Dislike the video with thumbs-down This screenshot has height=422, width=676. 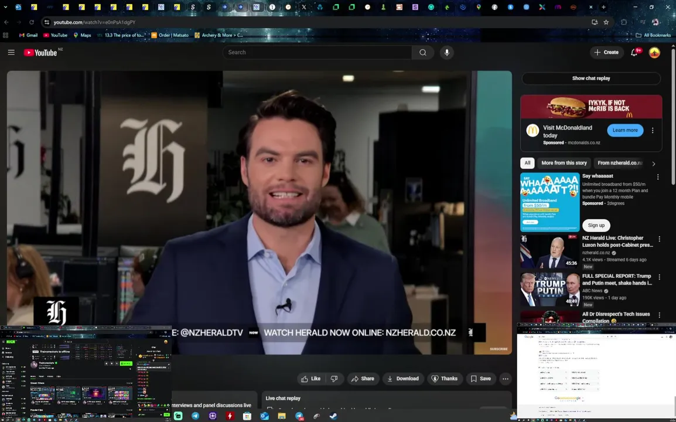pos(334,379)
